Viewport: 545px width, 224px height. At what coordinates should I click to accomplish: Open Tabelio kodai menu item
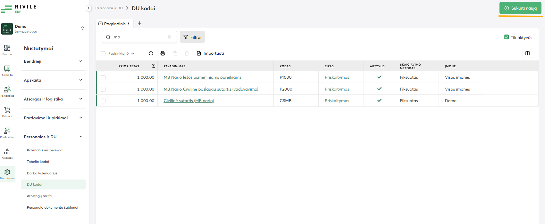pyautogui.click(x=38, y=162)
